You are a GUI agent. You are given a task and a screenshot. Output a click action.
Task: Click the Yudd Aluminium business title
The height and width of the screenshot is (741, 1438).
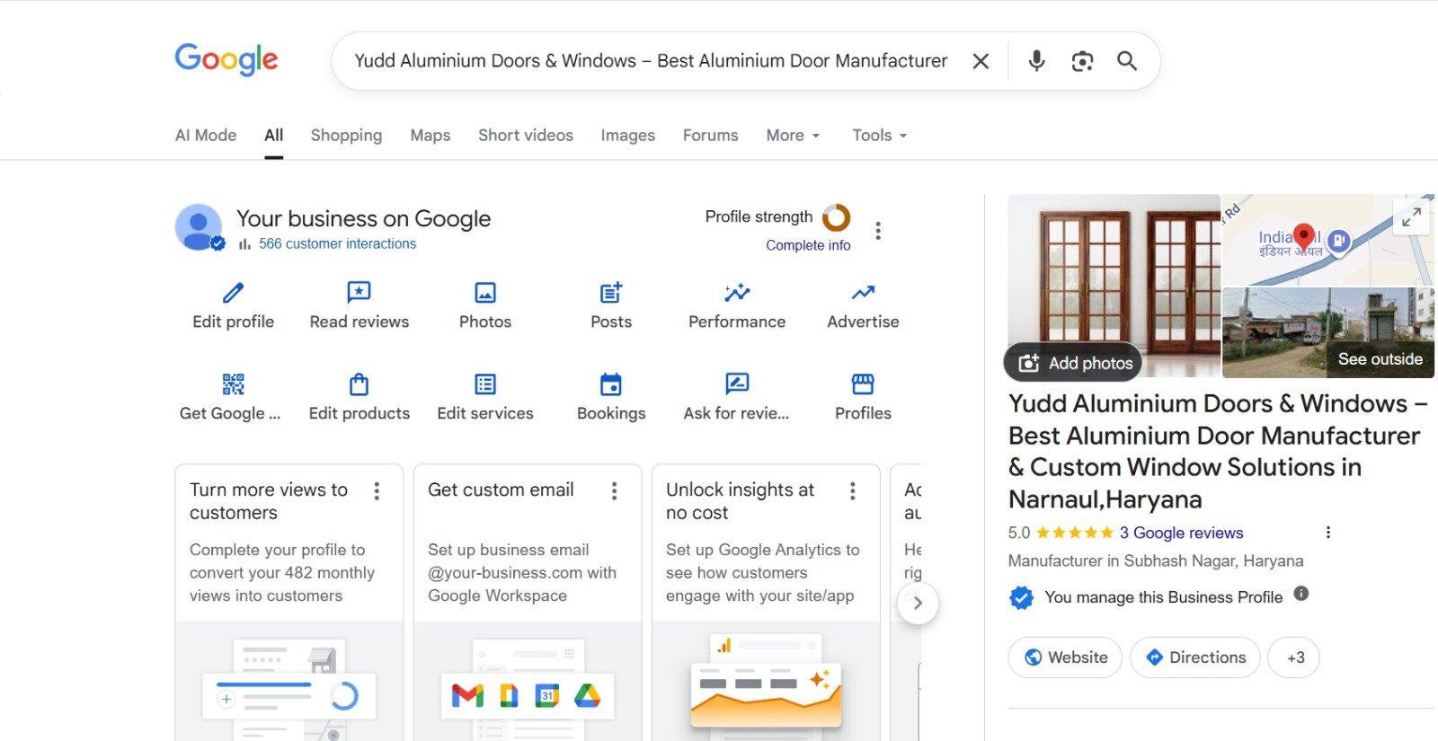pos(1217,451)
